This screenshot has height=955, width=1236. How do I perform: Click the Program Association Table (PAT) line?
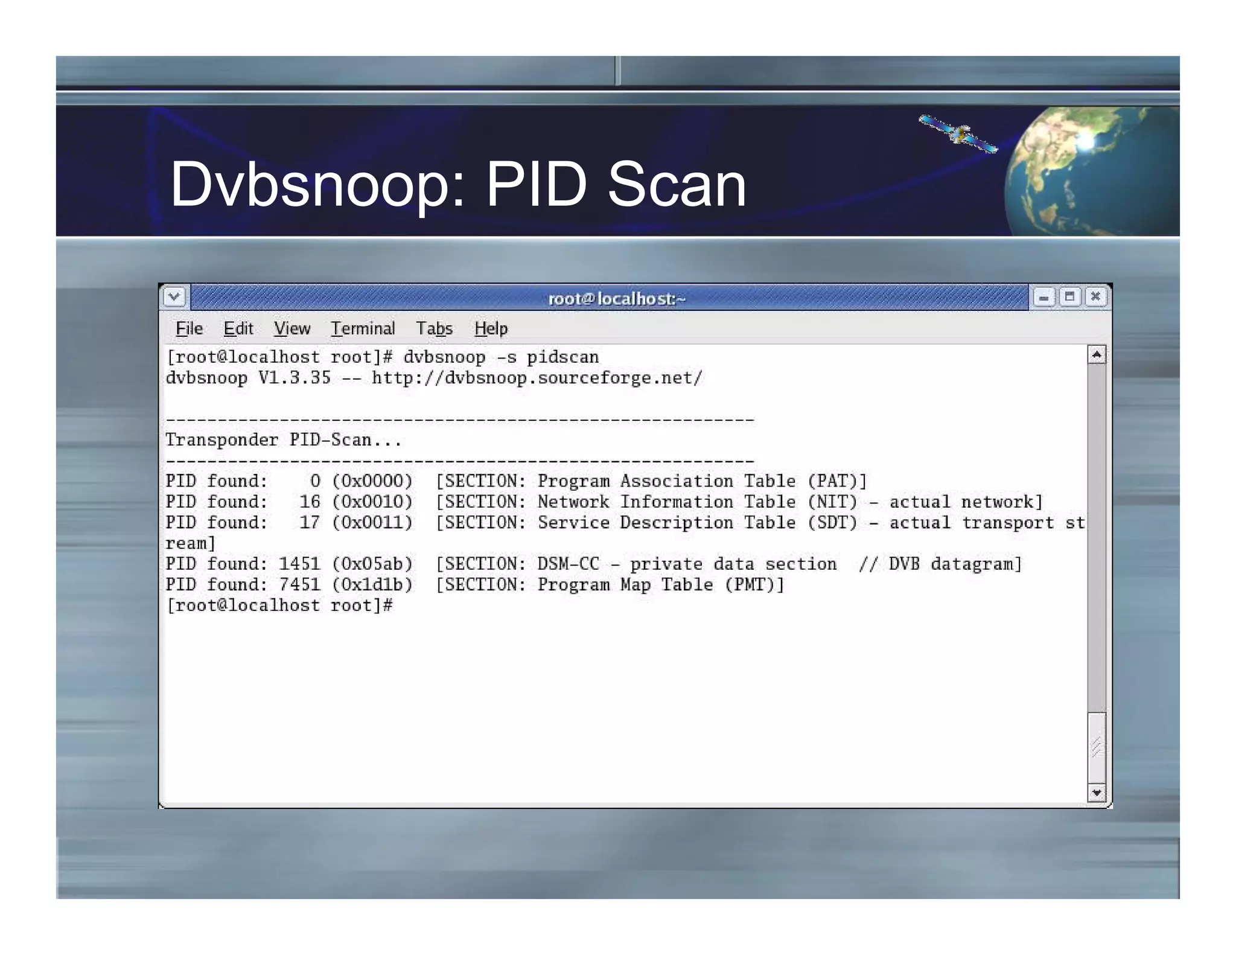click(517, 481)
